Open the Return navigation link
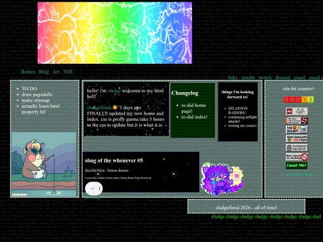The height and width of the screenshot is (242, 323). tap(28, 72)
